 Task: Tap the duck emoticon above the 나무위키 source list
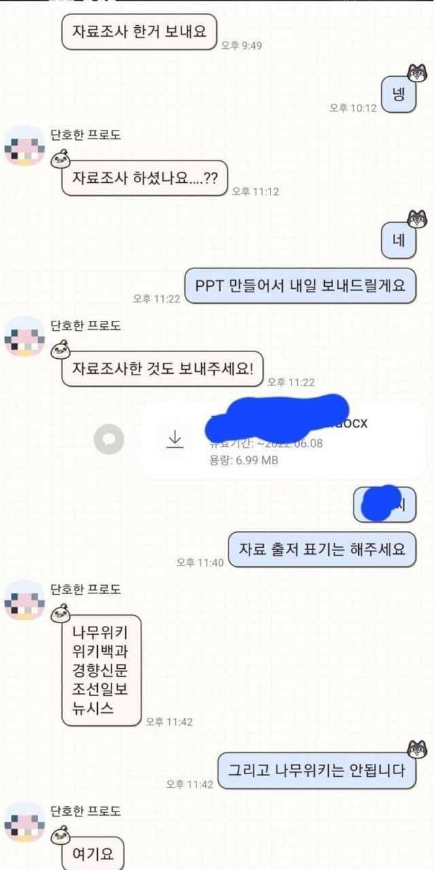click(x=61, y=612)
